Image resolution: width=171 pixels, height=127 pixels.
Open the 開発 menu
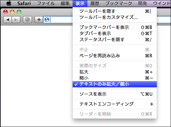(x=143, y=3)
